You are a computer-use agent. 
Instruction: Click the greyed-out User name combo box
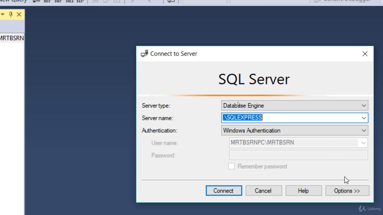298,143
